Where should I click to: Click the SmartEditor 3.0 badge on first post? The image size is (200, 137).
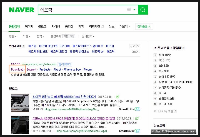click(130, 109)
